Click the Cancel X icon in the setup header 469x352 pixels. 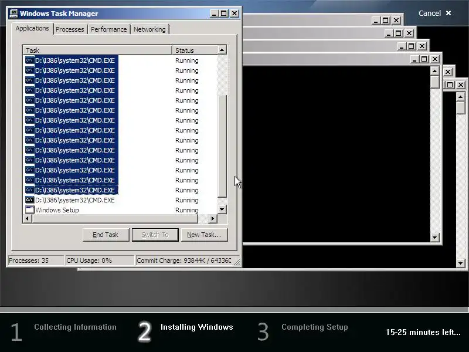click(x=448, y=13)
